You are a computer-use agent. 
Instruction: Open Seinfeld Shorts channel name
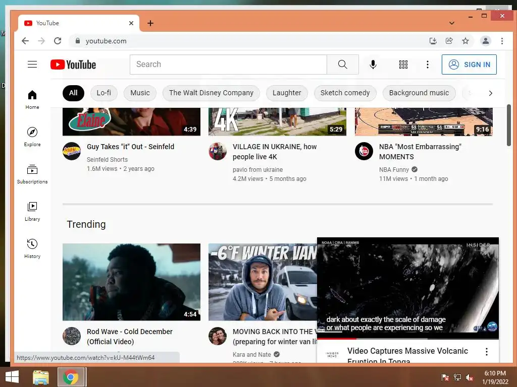coord(107,159)
